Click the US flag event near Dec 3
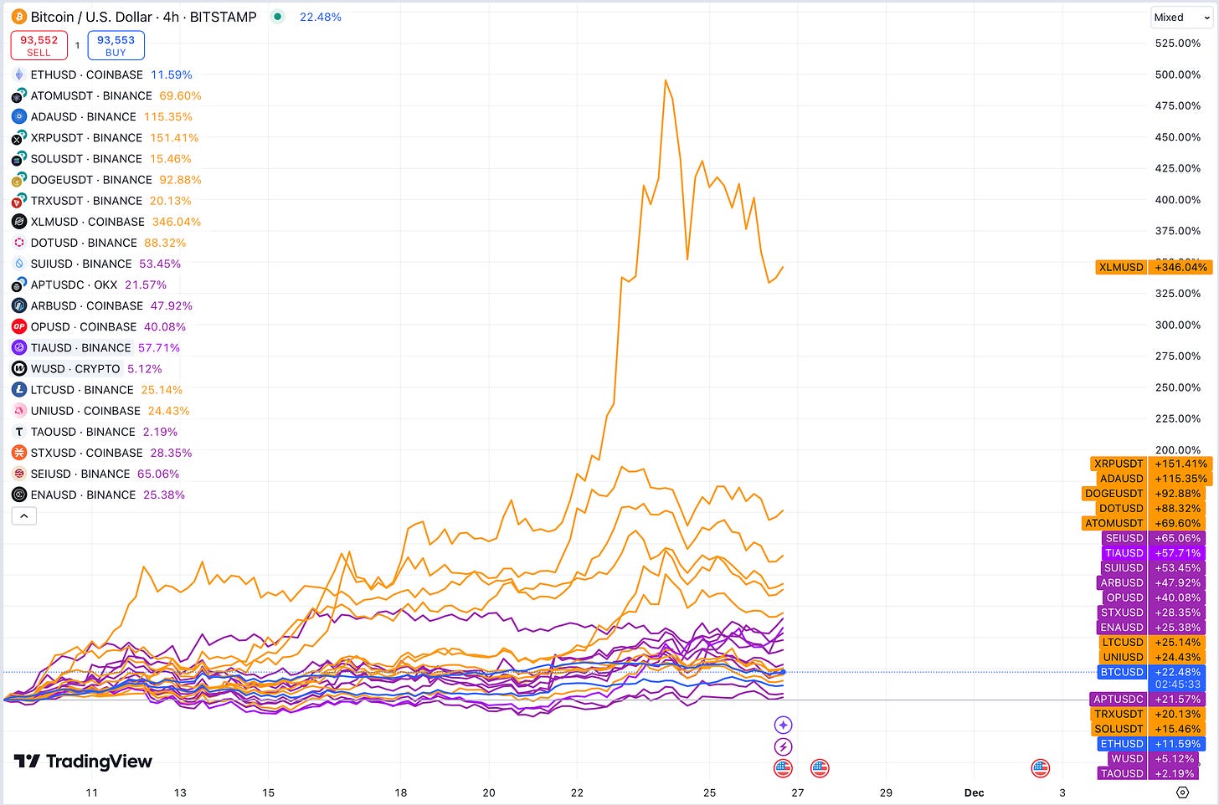 pyautogui.click(x=1040, y=767)
